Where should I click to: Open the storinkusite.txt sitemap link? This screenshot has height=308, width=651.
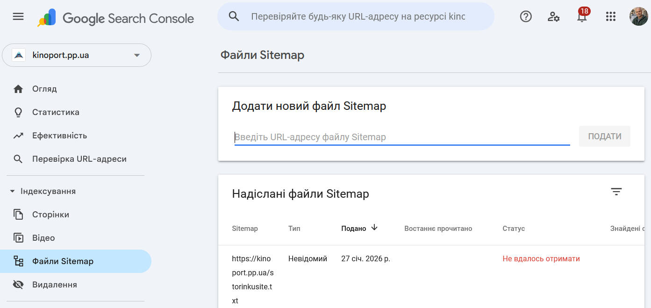click(x=252, y=279)
